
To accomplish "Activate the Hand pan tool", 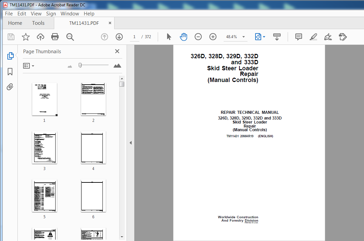I will click(x=184, y=36).
